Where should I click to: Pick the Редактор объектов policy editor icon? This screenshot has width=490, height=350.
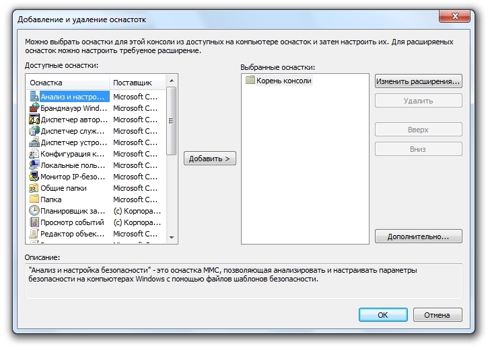(x=34, y=234)
